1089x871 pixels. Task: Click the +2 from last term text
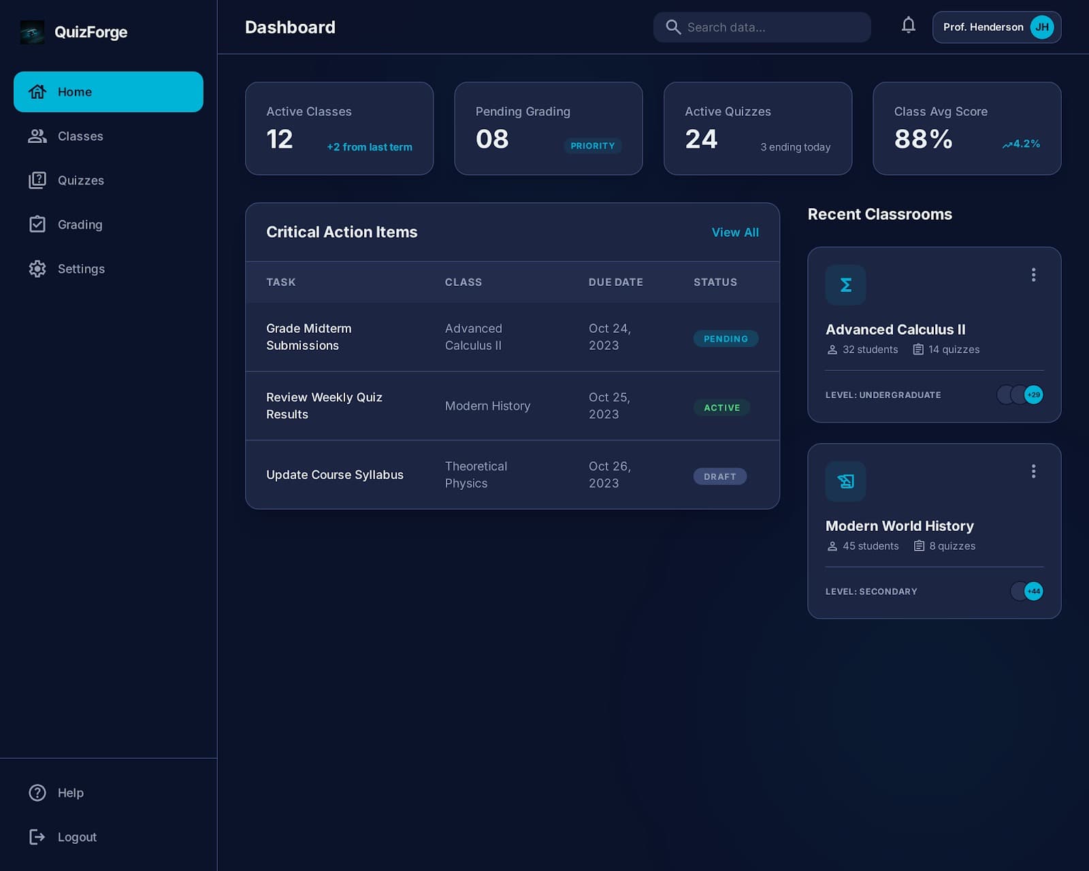click(x=370, y=147)
